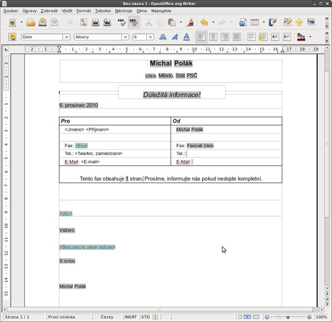The image size is (332, 322).
Task: Open the Nástroje menu
Action: point(123,11)
